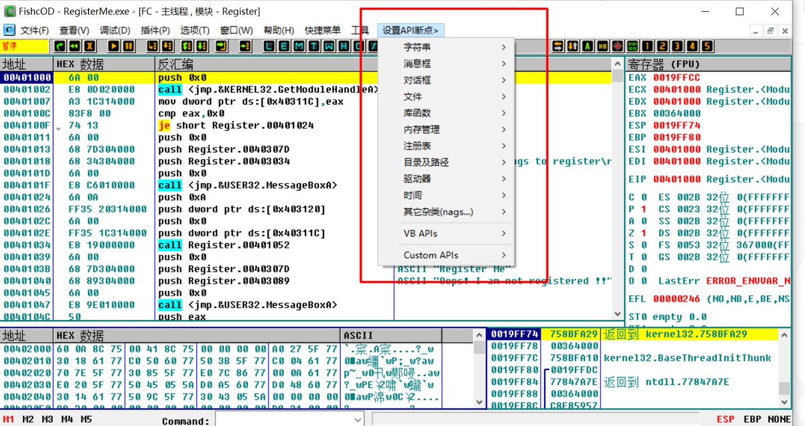Switch to M3 memory tab
805x426 pixels.
[47, 419]
